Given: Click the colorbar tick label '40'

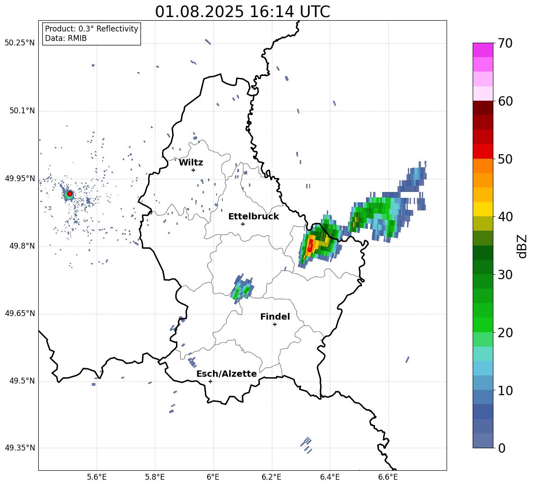Looking at the screenshot, I should point(505,217).
